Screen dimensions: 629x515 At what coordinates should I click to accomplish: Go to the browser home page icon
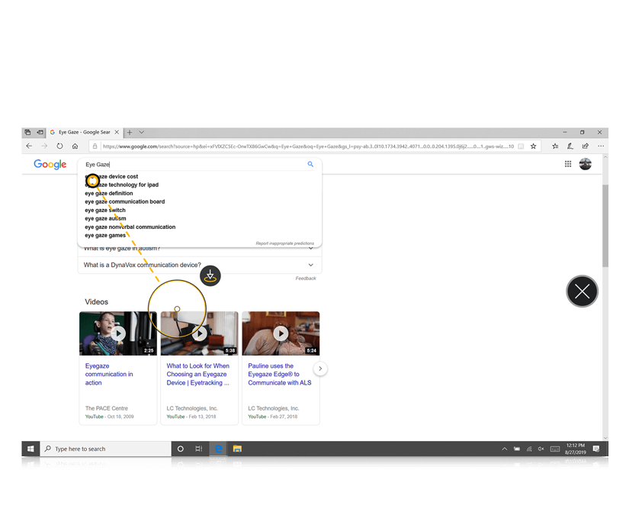tap(75, 146)
